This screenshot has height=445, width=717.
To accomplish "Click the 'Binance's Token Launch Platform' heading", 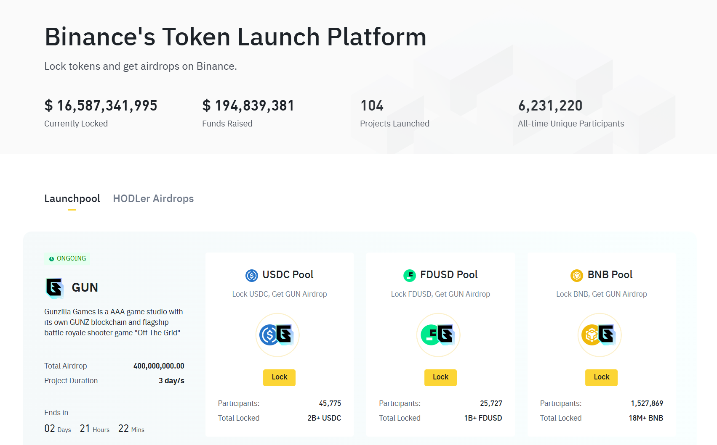I will coord(235,37).
